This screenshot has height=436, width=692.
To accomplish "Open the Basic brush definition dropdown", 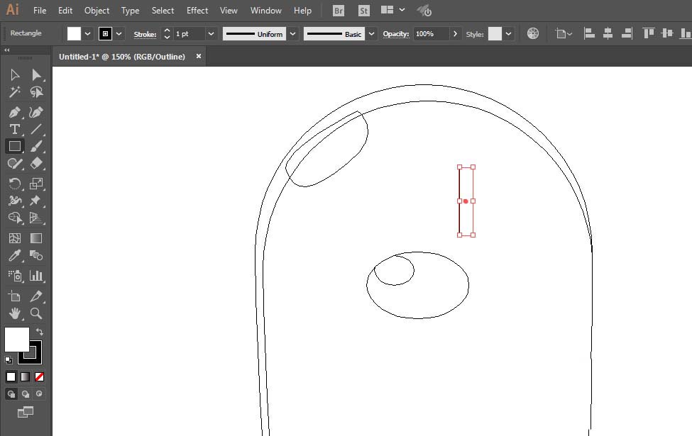I will 371,33.
